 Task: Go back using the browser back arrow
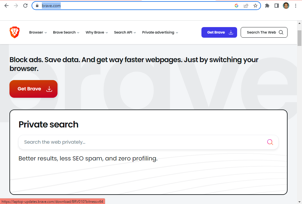(x=6, y=6)
